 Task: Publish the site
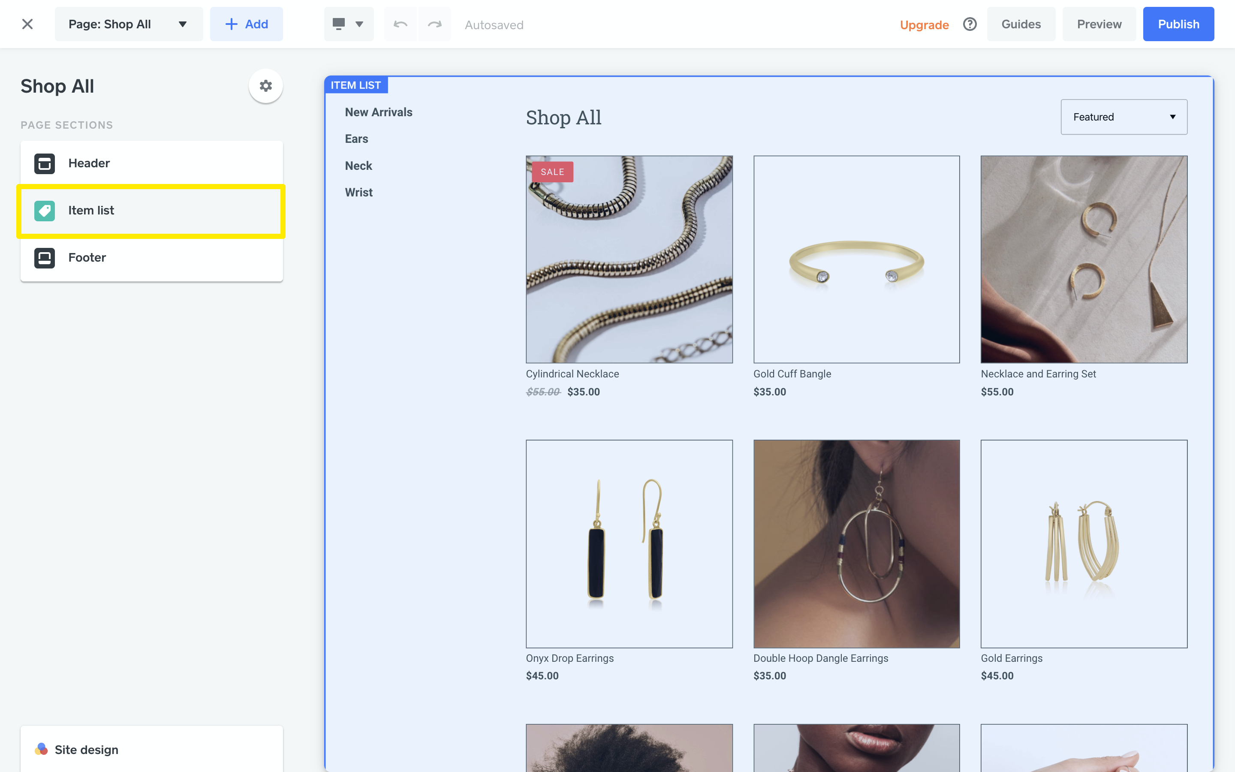1178,24
